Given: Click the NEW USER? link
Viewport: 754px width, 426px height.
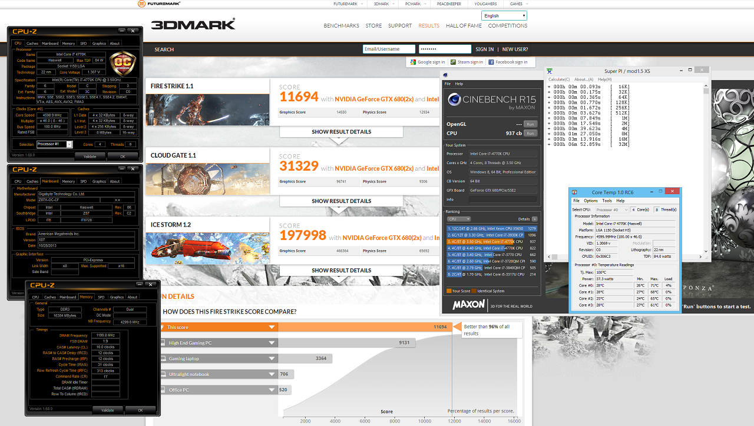Looking at the screenshot, I should [x=515, y=49].
